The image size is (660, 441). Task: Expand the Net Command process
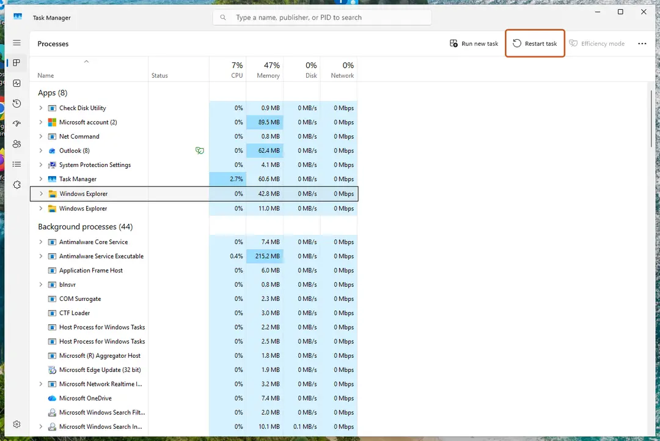click(x=41, y=136)
